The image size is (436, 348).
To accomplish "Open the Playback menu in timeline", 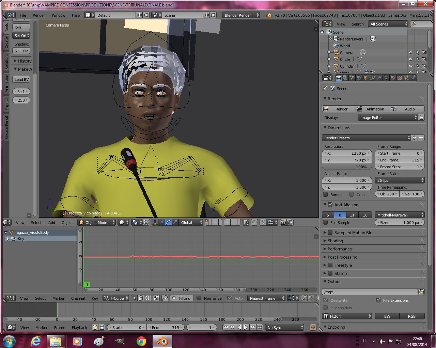I will pos(79,327).
